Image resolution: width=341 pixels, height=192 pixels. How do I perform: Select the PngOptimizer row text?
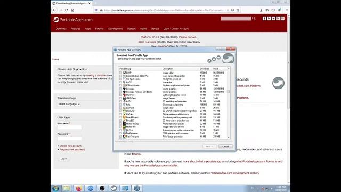[x=132, y=133]
